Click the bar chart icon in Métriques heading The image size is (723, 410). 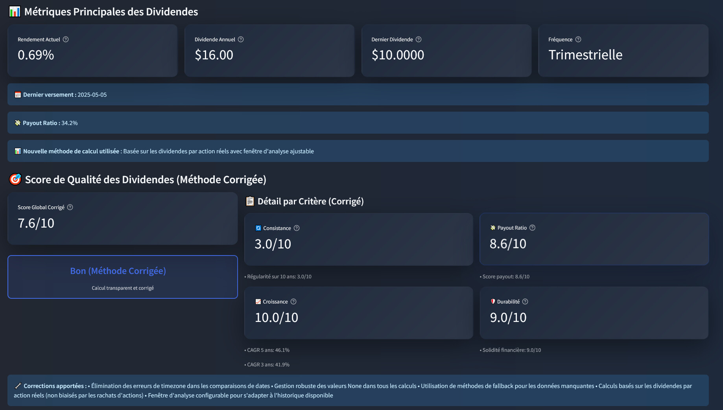15,12
